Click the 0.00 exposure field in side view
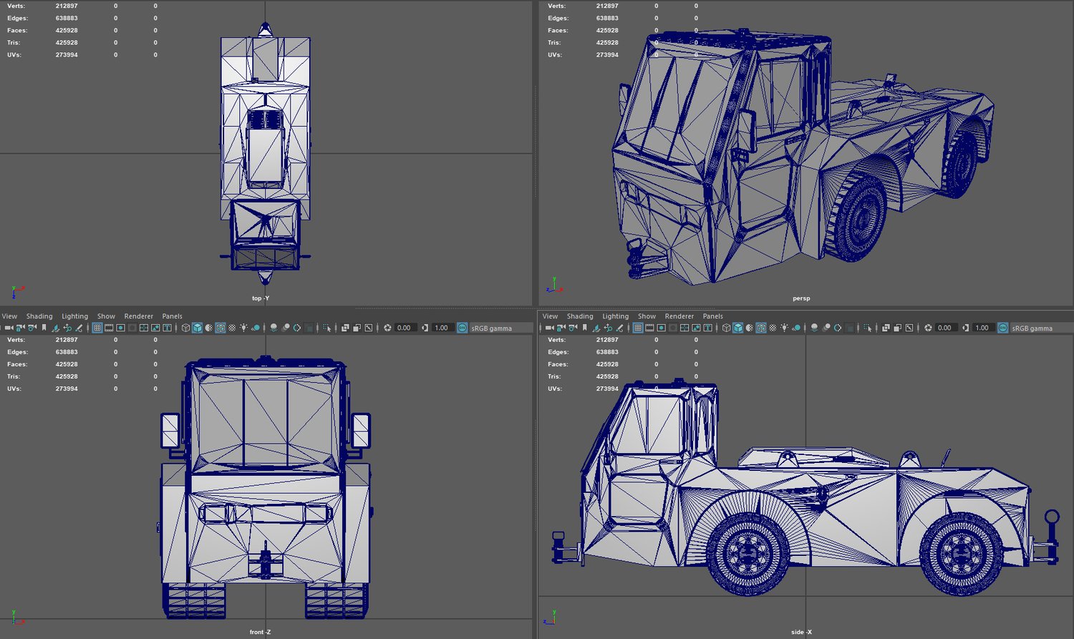The image size is (1074, 639). coord(944,328)
